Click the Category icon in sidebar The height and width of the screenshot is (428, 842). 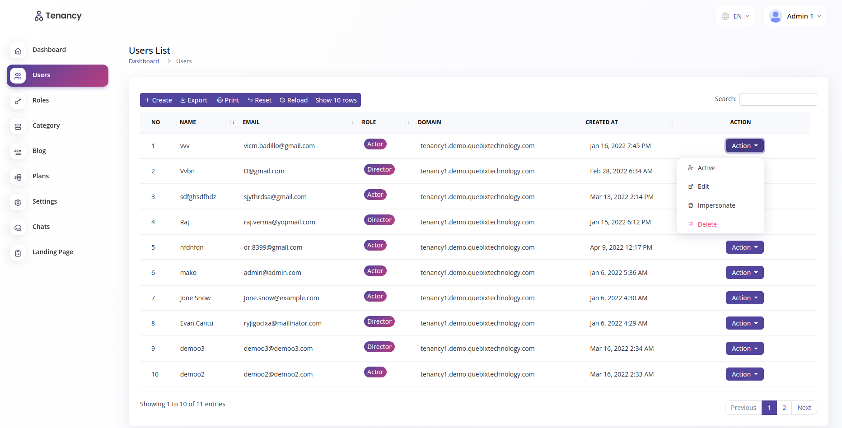point(18,126)
